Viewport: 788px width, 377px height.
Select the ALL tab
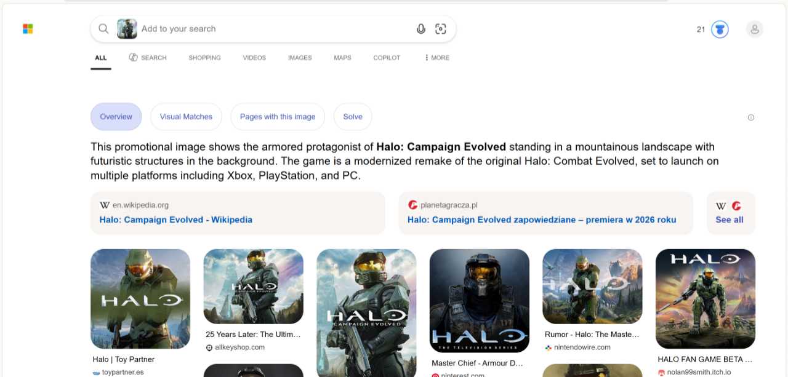point(101,58)
